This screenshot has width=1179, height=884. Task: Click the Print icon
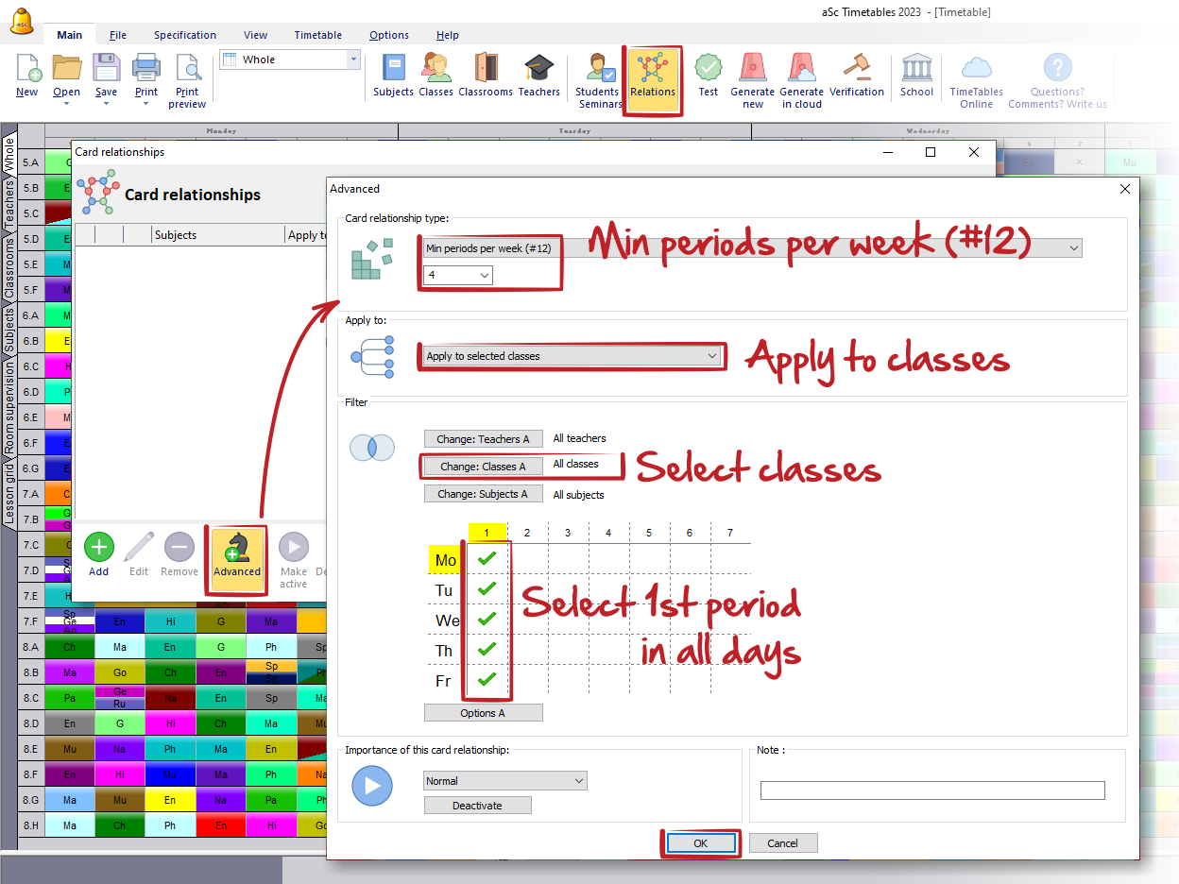tap(146, 68)
